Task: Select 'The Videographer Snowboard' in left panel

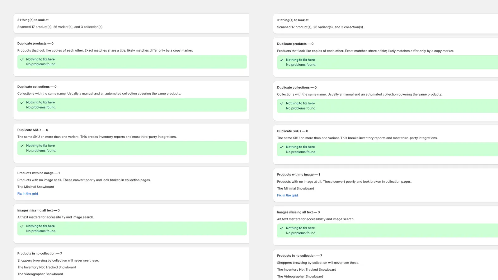Action: 40,274
